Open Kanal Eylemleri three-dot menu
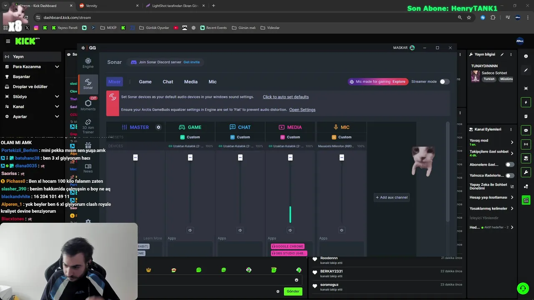This screenshot has height=300, width=534. [x=511, y=130]
